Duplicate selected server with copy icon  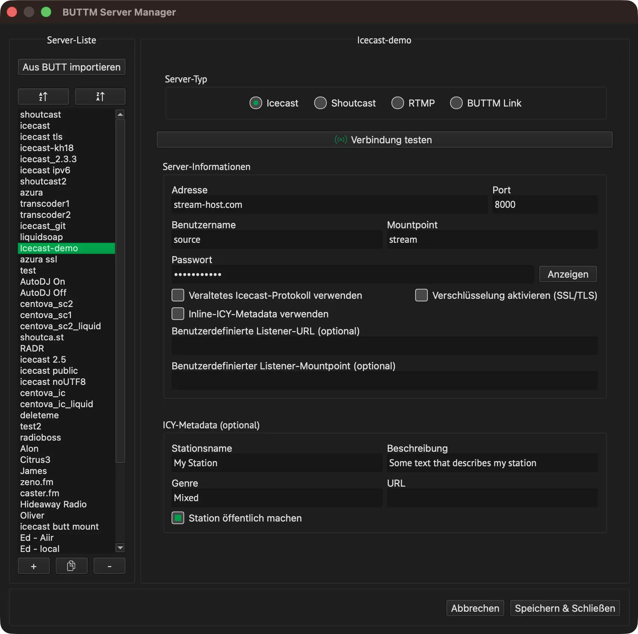pyautogui.click(x=72, y=566)
